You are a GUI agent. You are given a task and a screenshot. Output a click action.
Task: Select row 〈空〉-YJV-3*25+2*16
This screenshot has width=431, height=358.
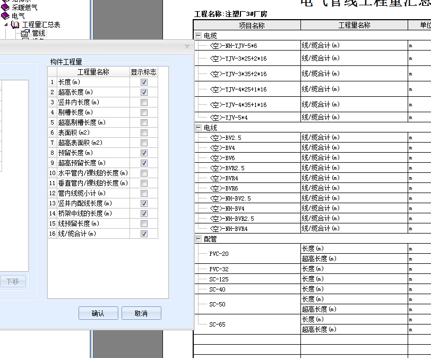(238, 59)
